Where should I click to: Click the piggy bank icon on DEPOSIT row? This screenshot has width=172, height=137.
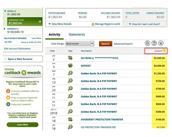(x=70, y=65)
